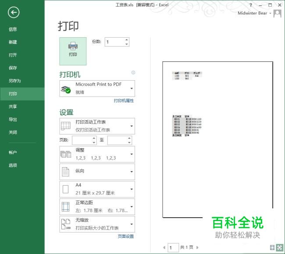
Task: Increase the 页数 start page value
Action: click(x=94, y=138)
